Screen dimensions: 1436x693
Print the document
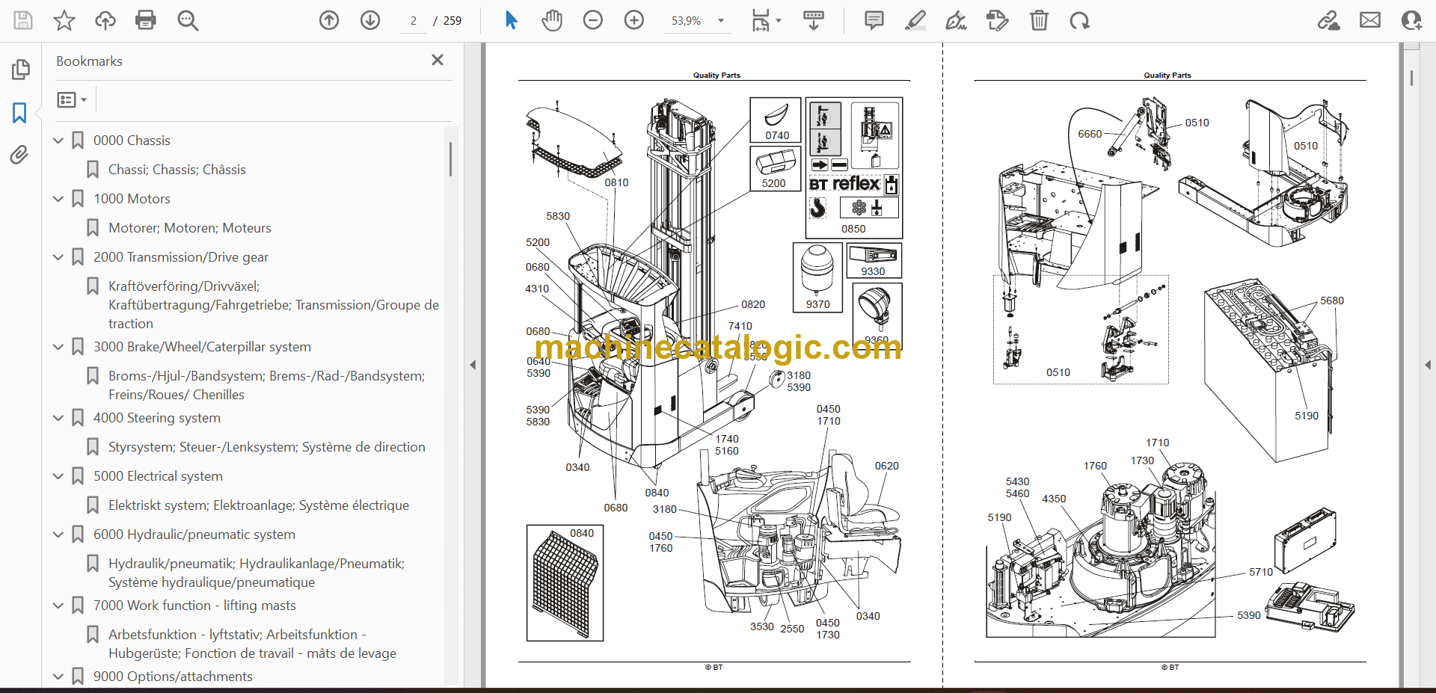[146, 20]
